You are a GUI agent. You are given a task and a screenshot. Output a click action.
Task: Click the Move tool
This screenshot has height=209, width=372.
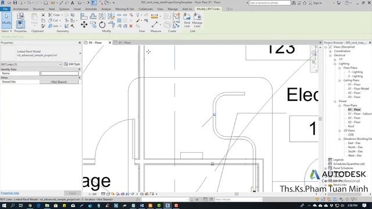point(84,24)
